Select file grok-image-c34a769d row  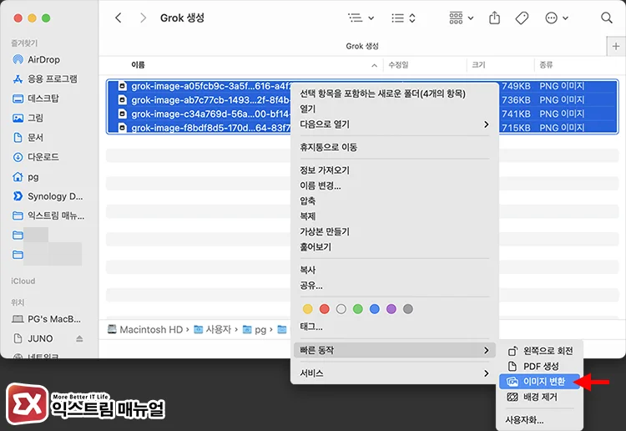pyautogui.click(x=361, y=114)
